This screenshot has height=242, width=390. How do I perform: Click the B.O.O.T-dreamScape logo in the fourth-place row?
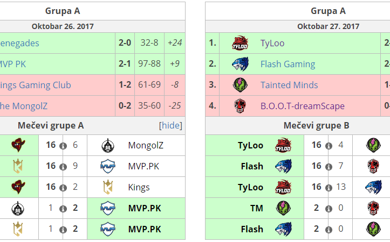pos(240,106)
